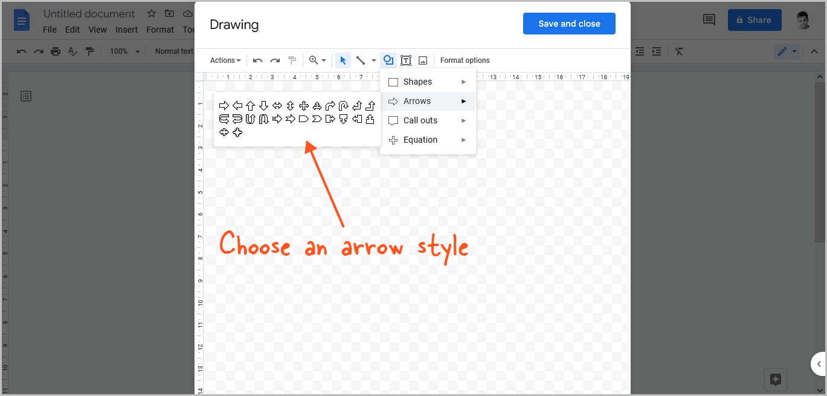This screenshot has height=396, width=827.
Task: Choose the Bent-up arrow shape
Action: [x=371, y=105]
